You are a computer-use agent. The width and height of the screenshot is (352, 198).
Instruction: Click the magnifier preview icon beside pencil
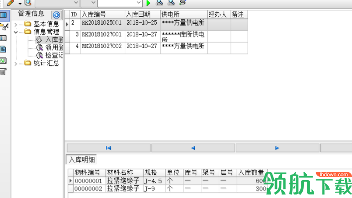28,2
